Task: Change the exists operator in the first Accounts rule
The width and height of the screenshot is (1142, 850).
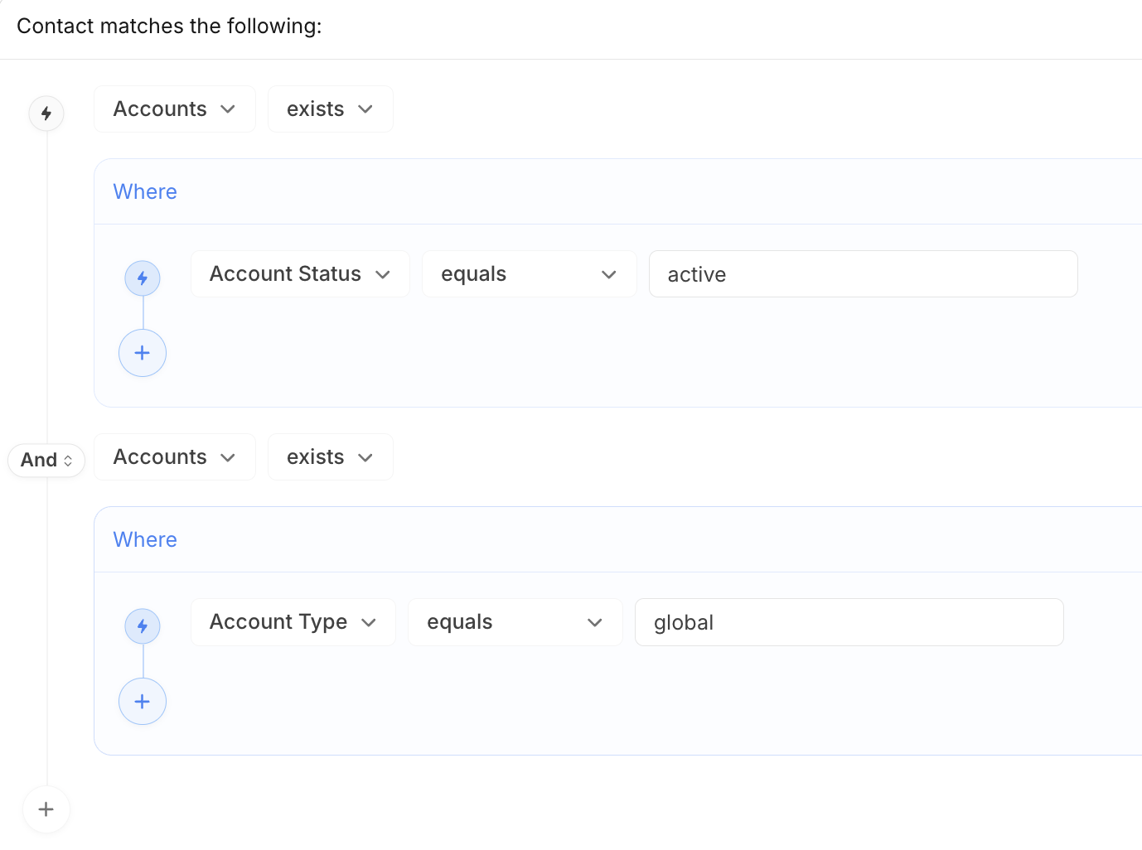Action: click(x=330, y=109)
